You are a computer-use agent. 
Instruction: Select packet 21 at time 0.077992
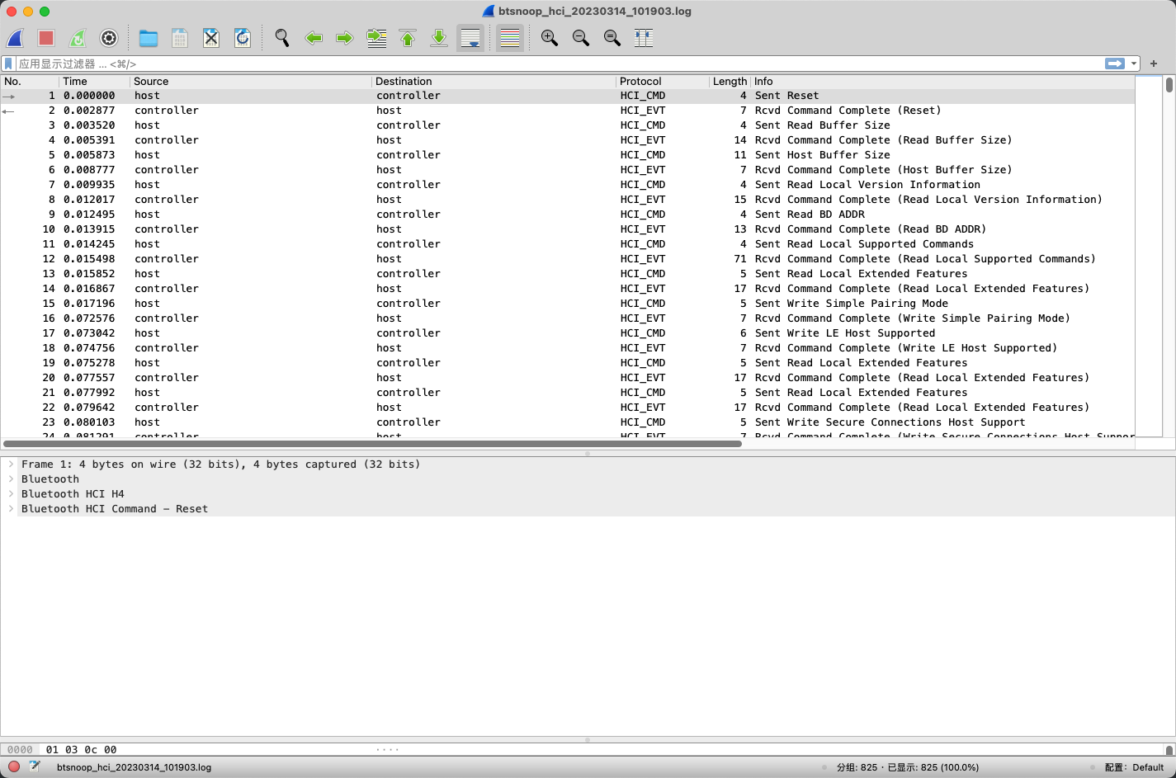point(568,393)
